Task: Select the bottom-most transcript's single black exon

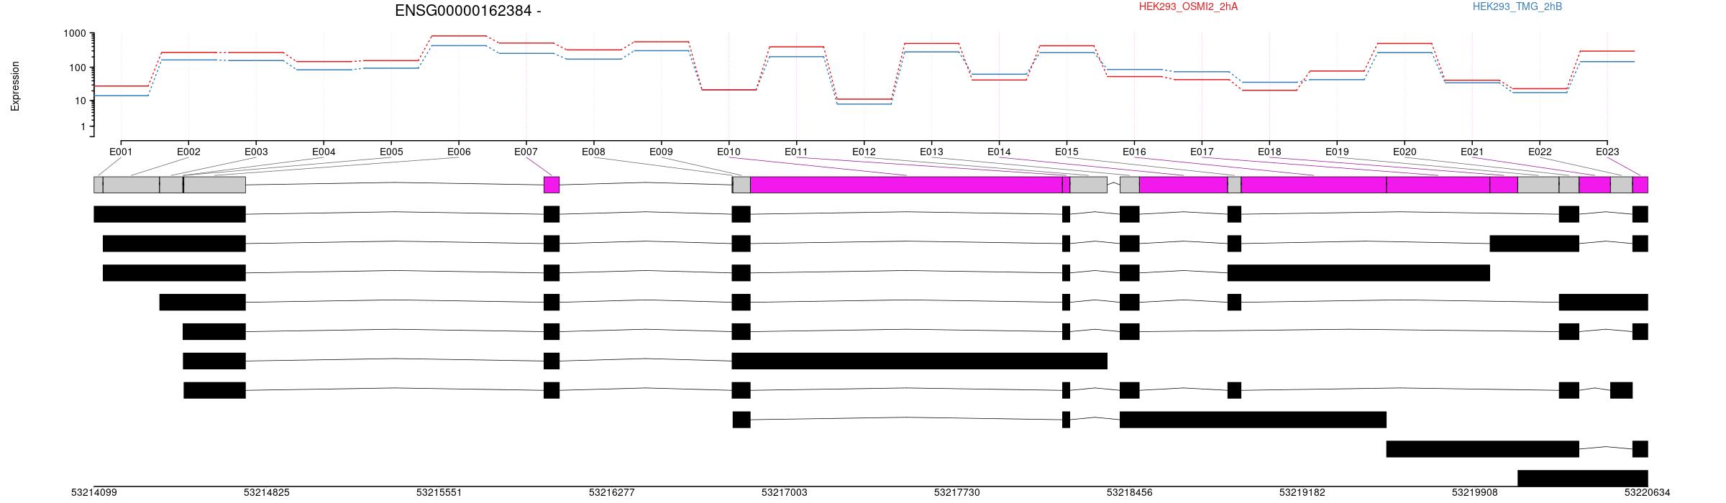Action: pos(1582,478)
